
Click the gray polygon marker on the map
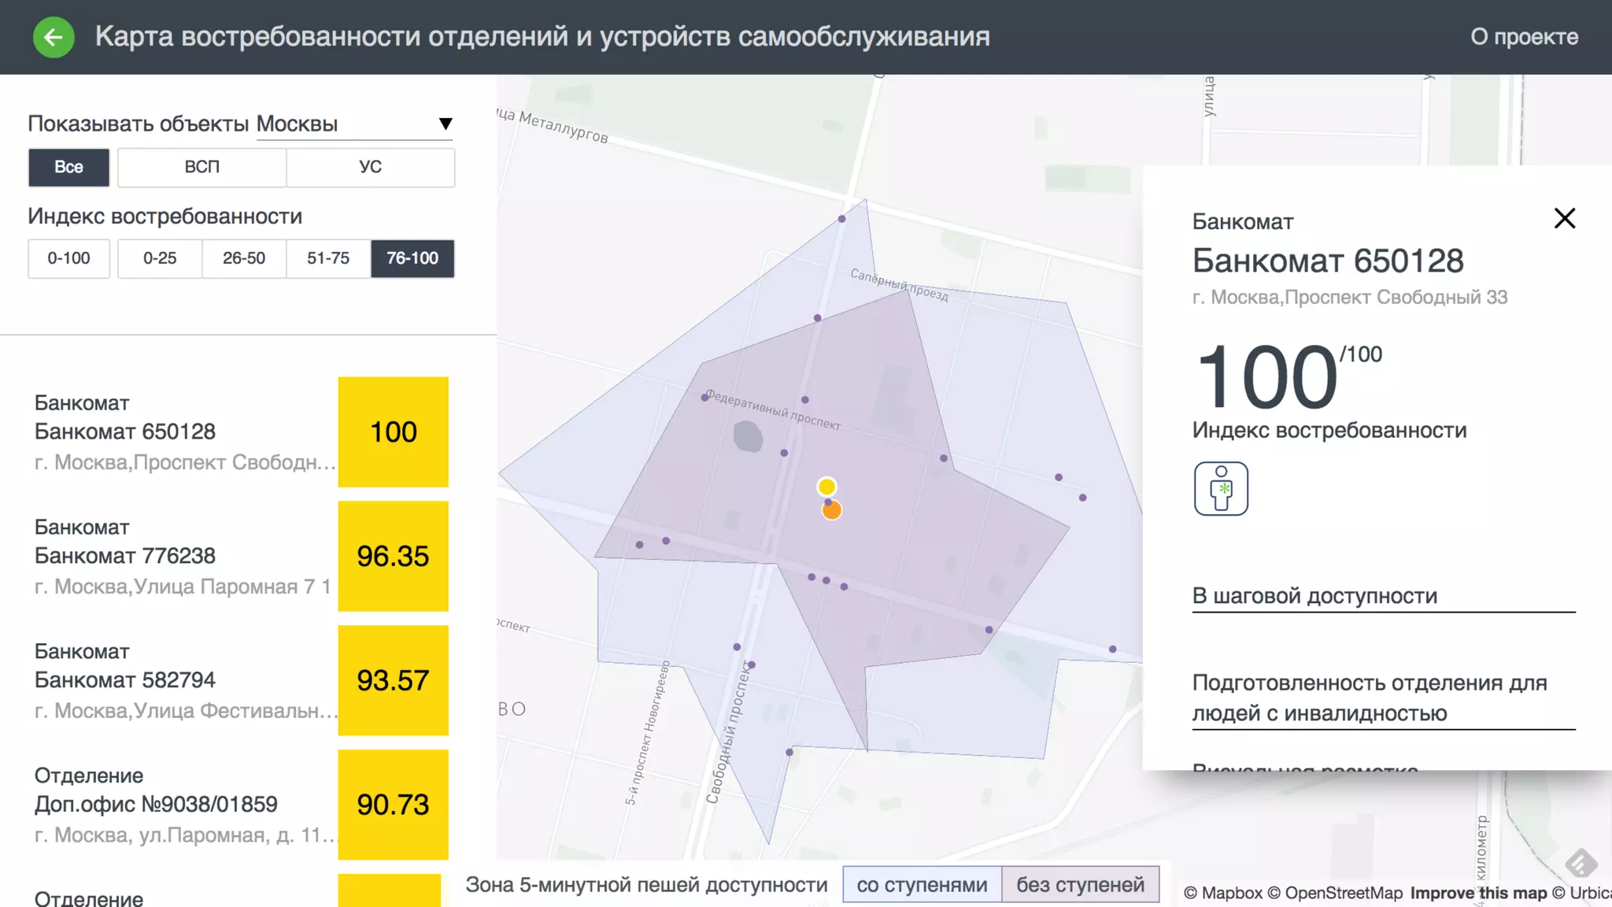coord(748,436)
